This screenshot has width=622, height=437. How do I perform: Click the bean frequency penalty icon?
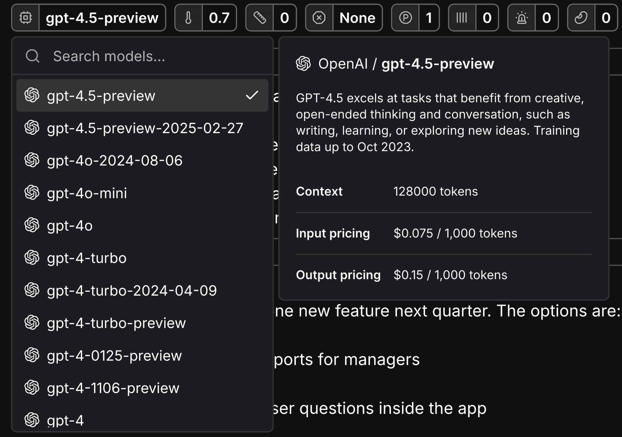pyautogui.click(x=581, y=18)
